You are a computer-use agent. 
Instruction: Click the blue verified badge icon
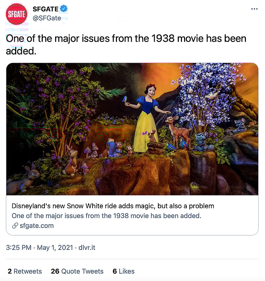click(x=64, y=8)
